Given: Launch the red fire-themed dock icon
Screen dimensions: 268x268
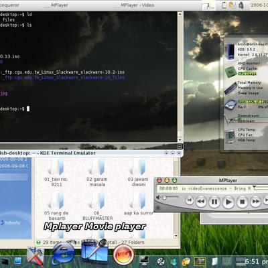Looking at the screenshot, I should pos(123,255).
